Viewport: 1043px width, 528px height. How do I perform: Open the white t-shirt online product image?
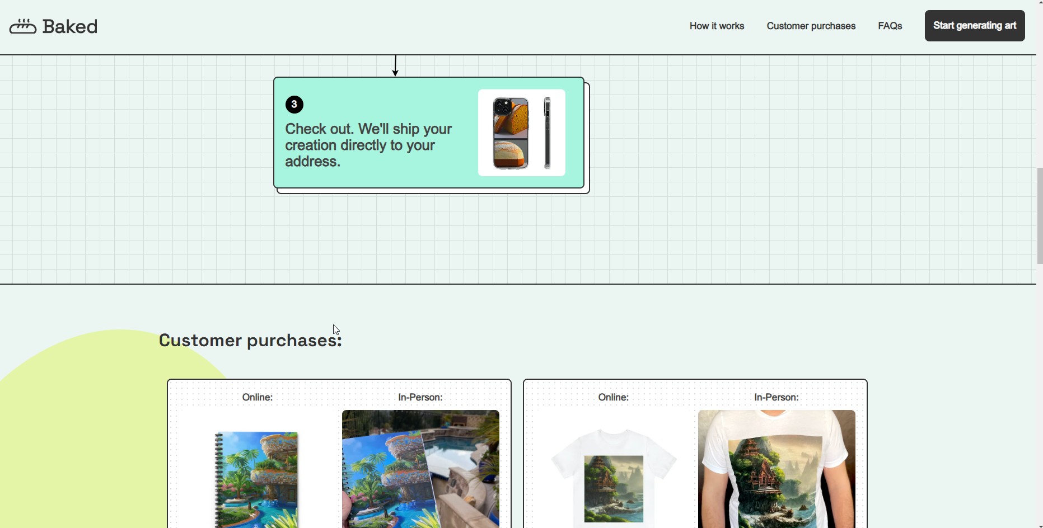click(x=614, y=478)
